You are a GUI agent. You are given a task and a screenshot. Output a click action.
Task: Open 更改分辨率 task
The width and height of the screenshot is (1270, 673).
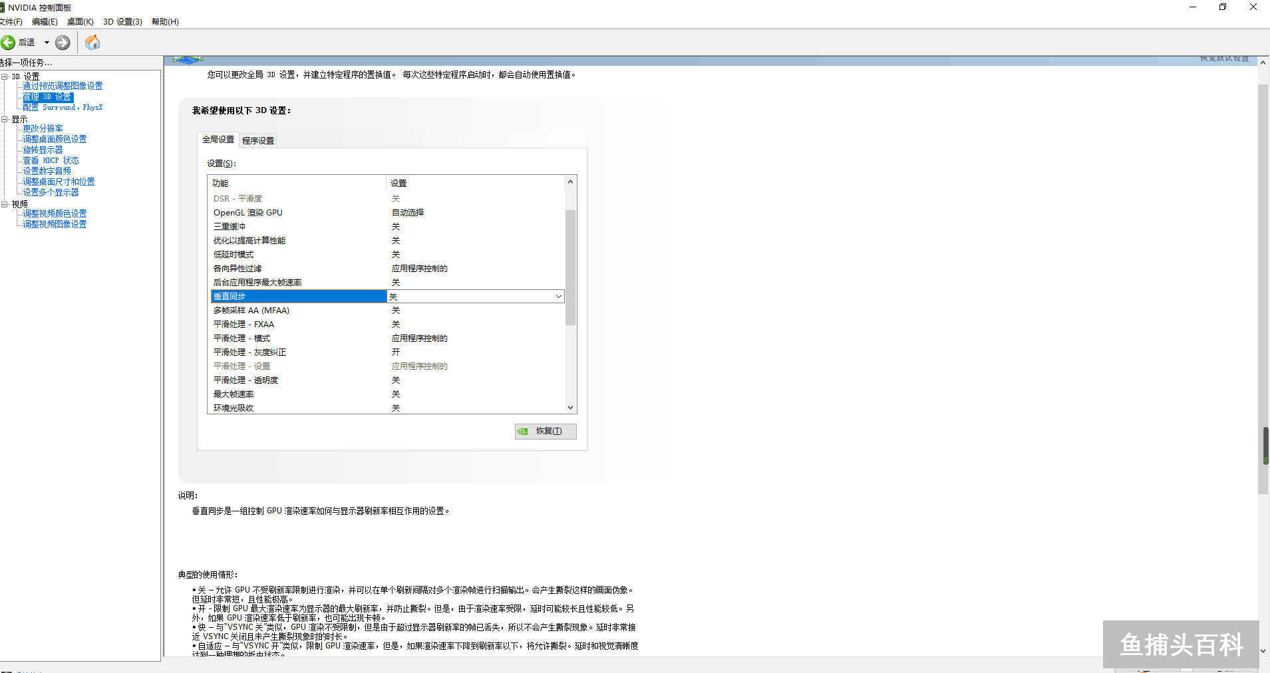click(x=43, y=128)
